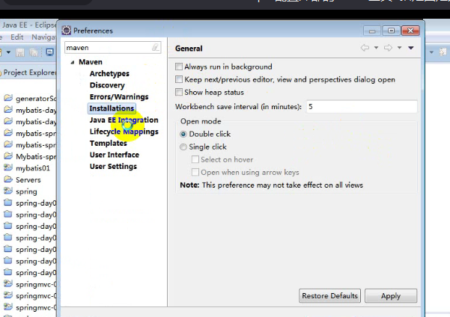This screenshot has width=450, height=317.
Task: Select Servers in Project Explorer
Action: 28,179
